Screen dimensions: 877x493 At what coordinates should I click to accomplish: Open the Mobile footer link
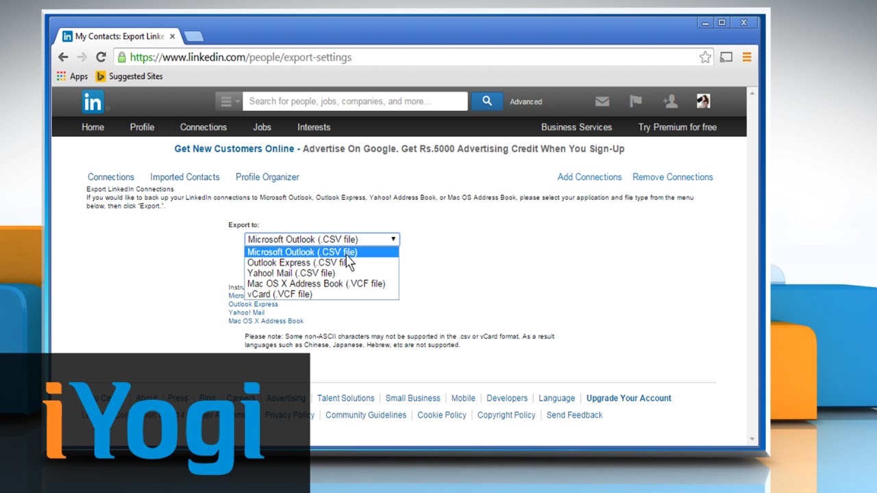[x=463, y=399]
